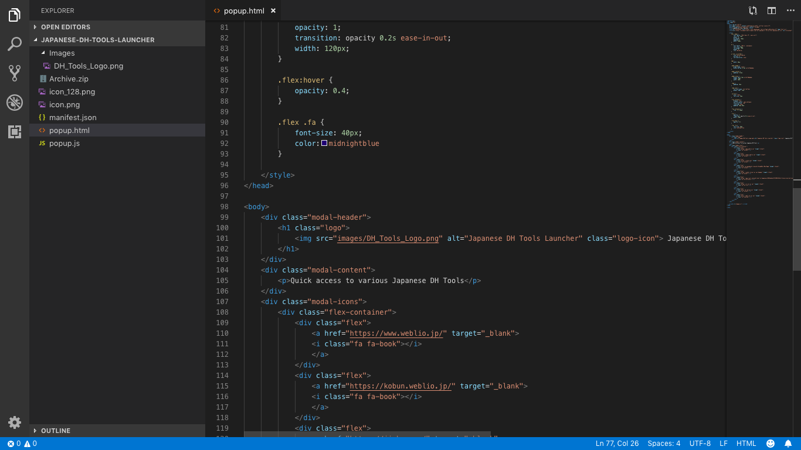Split the editor to the right
Image resolution: width=801 pixels, height=450 pixels.
(x=772, y=11)
